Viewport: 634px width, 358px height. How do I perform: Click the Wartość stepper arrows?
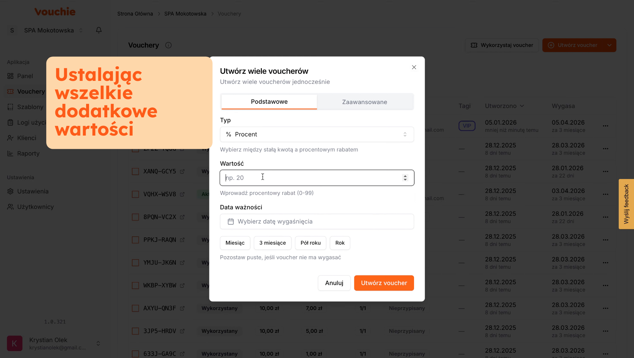click(405, 178)
